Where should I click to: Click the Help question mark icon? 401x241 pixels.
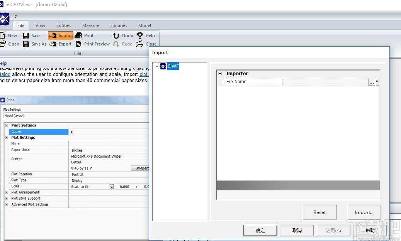click(140, 35)
